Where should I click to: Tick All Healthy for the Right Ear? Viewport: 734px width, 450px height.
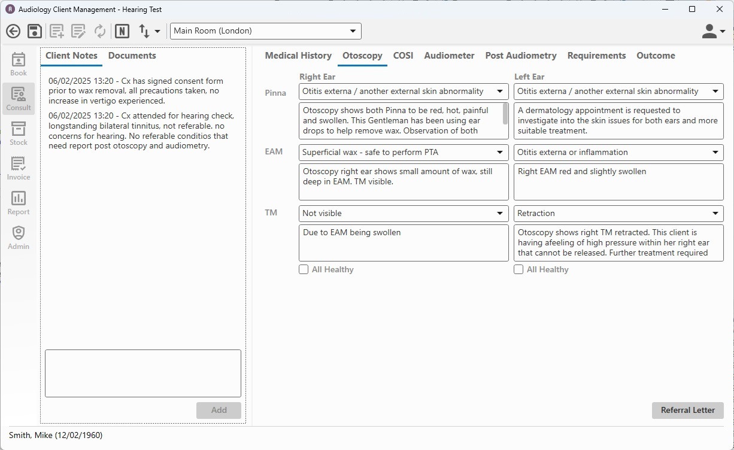pos(304,269)
